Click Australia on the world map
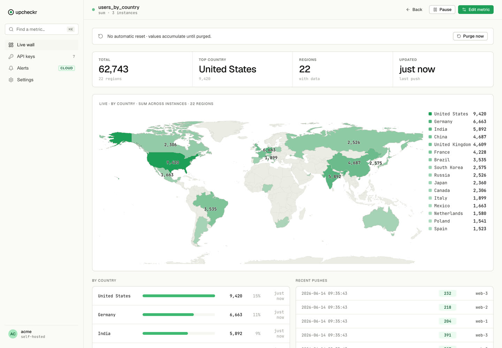Viewport: 502px width, 348px height. [381, 220]
